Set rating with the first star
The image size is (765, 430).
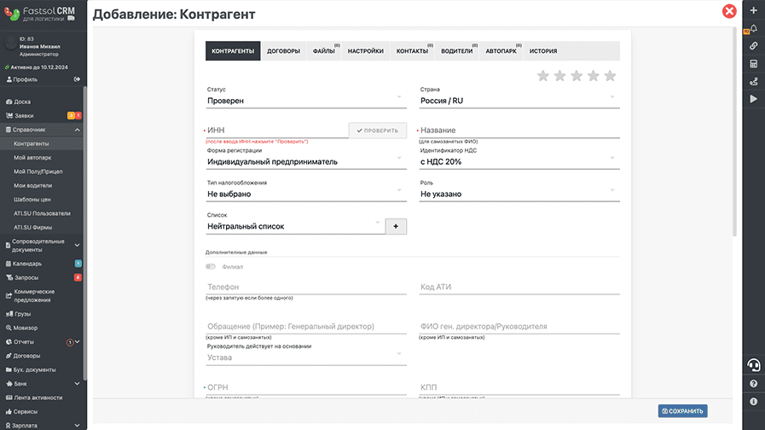[543, 76]
